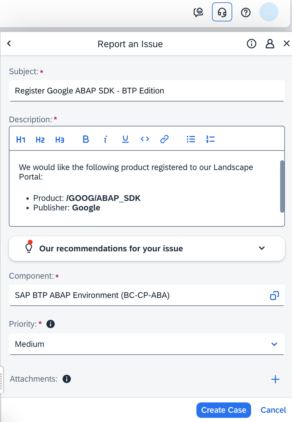Add an attachment with the plus icon
Image resolution: width=292 pixels, height=422 pixels.
[x=275, y=379]
